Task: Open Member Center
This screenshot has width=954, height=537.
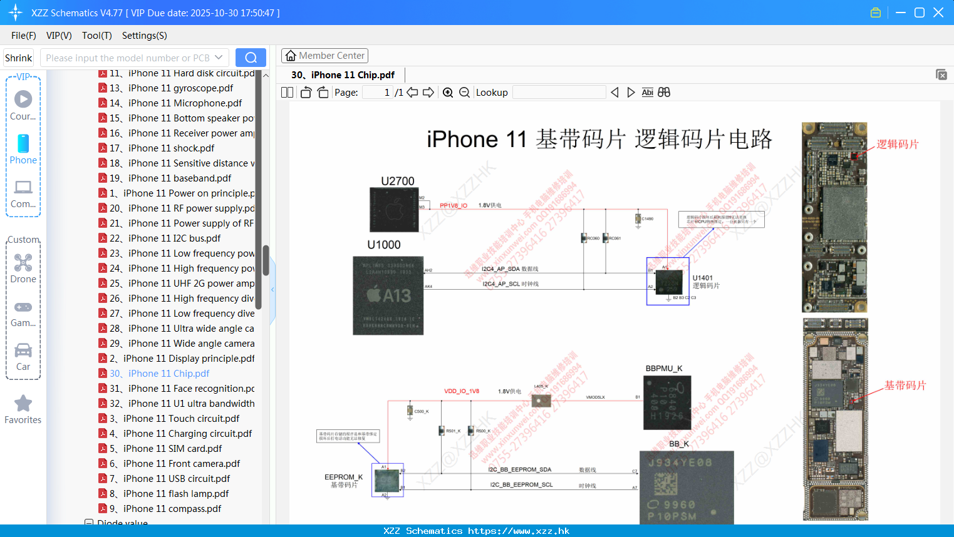Action: coord(324,56)
